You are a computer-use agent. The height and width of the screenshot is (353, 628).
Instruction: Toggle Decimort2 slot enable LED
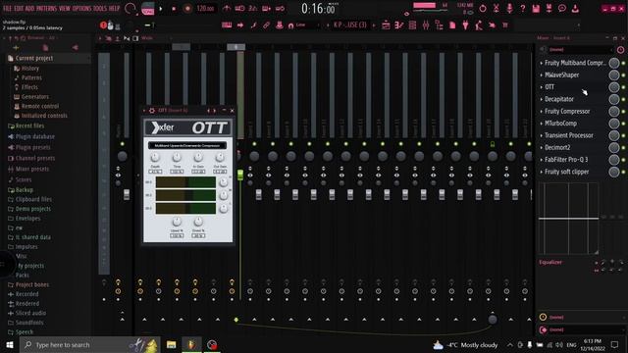pos(623,148)
